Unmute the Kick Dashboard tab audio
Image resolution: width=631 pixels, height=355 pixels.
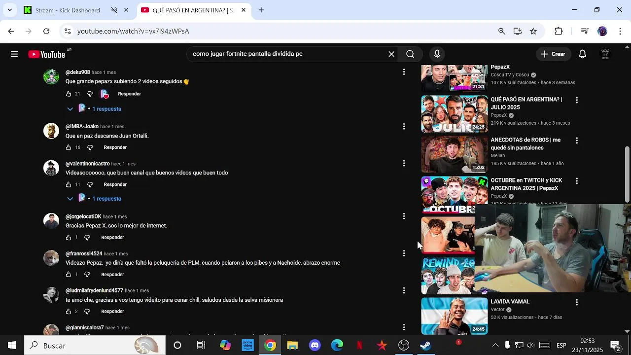click(x=114, y=10)
